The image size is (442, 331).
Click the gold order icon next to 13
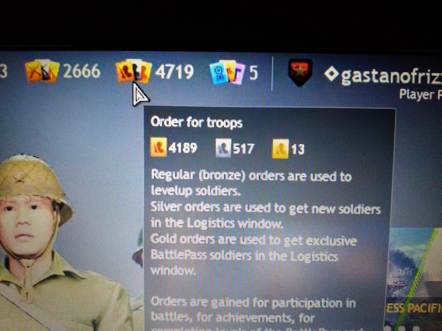tap(281, 148)
